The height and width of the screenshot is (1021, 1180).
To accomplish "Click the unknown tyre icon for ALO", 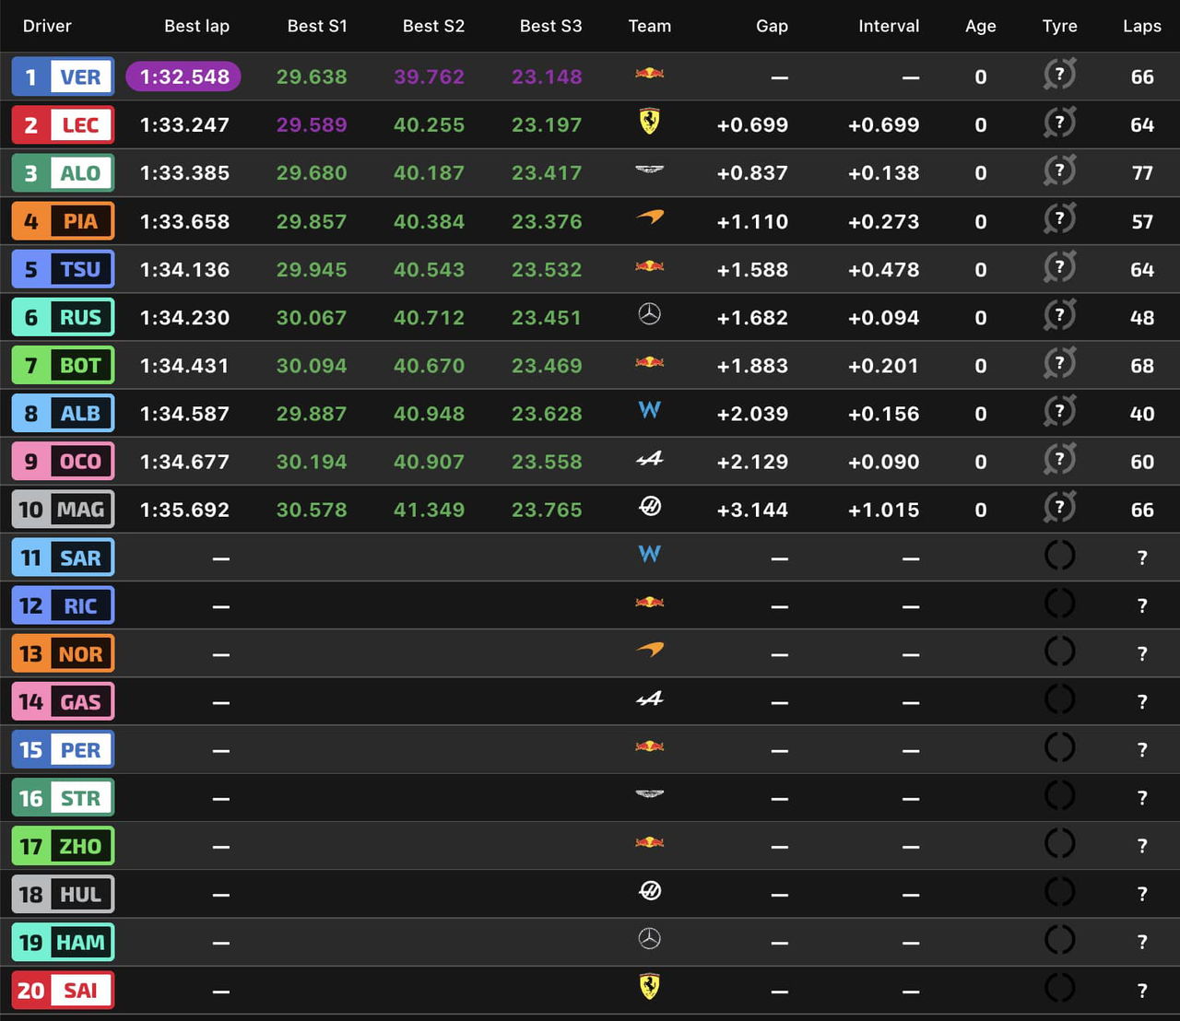I will [x=1060, y=170].
